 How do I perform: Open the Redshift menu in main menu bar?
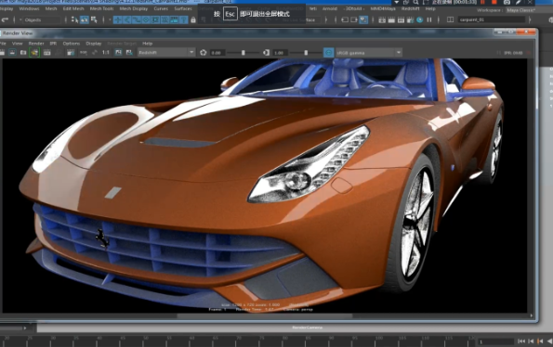point(410,8)
